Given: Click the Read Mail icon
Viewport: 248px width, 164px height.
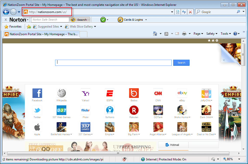Looking at the screenshot, I should point(177,34).
